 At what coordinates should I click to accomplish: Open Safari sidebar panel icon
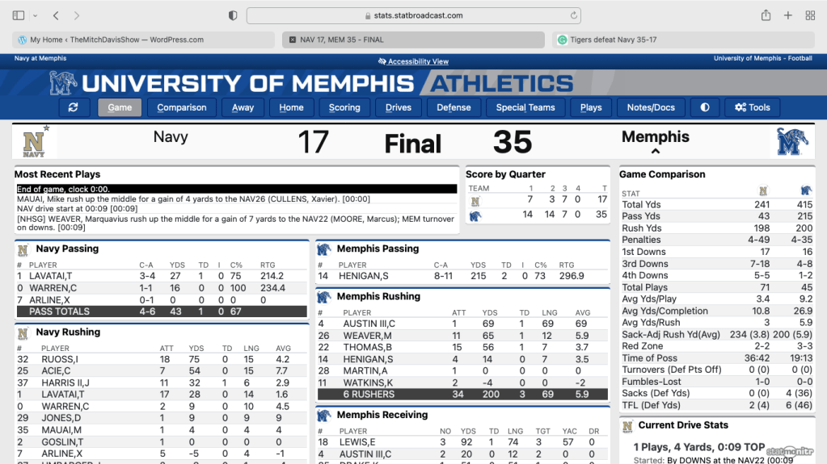pos(19,15)
